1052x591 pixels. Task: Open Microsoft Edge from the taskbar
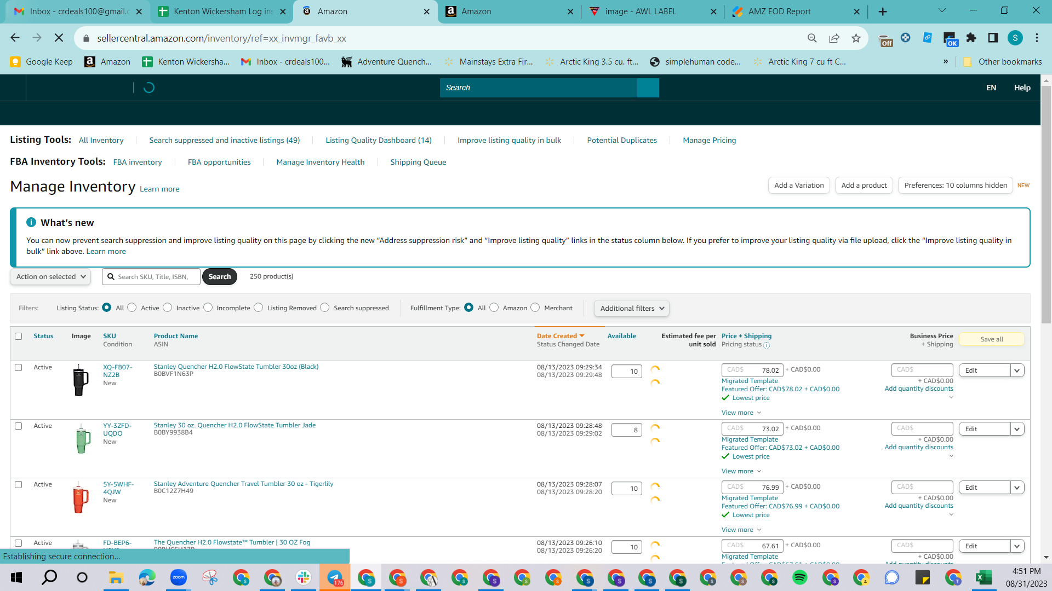tap(147, 577)
